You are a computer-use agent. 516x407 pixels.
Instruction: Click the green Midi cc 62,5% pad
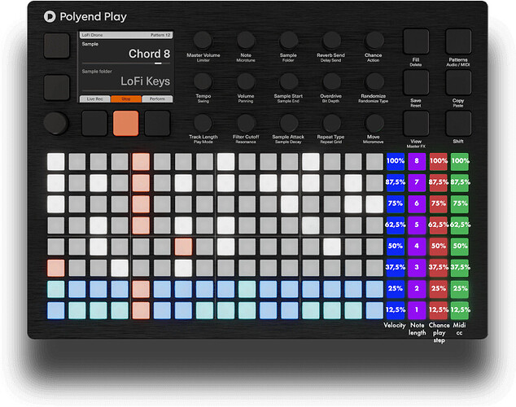[x=460, y=225]
